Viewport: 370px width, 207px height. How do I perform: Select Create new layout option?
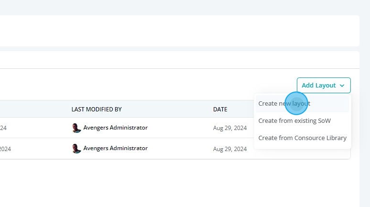284,103
